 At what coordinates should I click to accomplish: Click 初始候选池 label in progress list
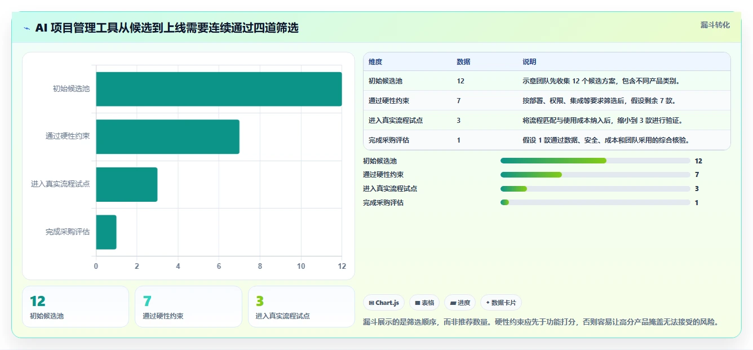380,161
